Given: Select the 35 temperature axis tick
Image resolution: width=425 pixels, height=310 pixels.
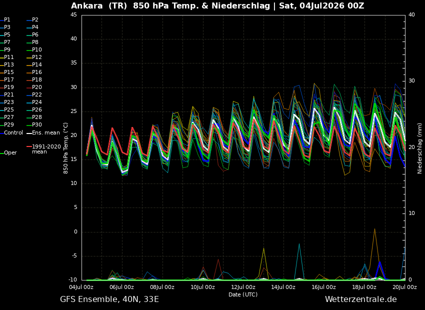Looking at the screenshot, I should (74, 63).
